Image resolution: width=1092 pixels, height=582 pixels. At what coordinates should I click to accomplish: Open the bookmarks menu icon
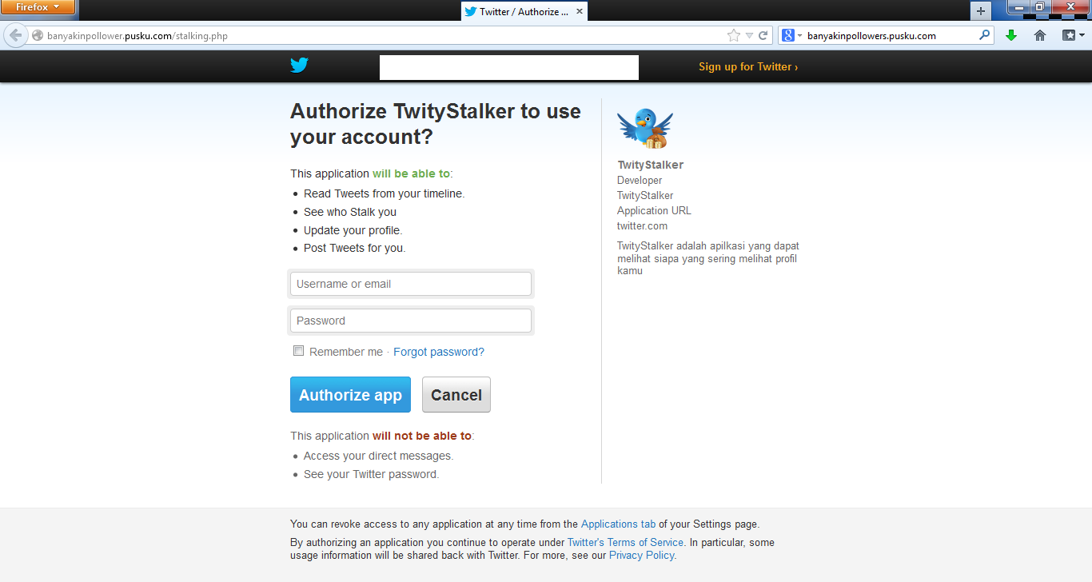pyautogui.click(x=1073, y=35)
